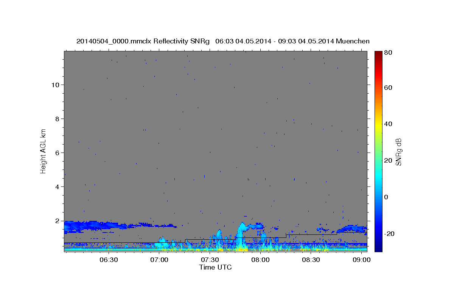This screenshot has width=454, height=302.
Task: Click the 'Time UTC' axis label
Action: click(x=215, y=267)
